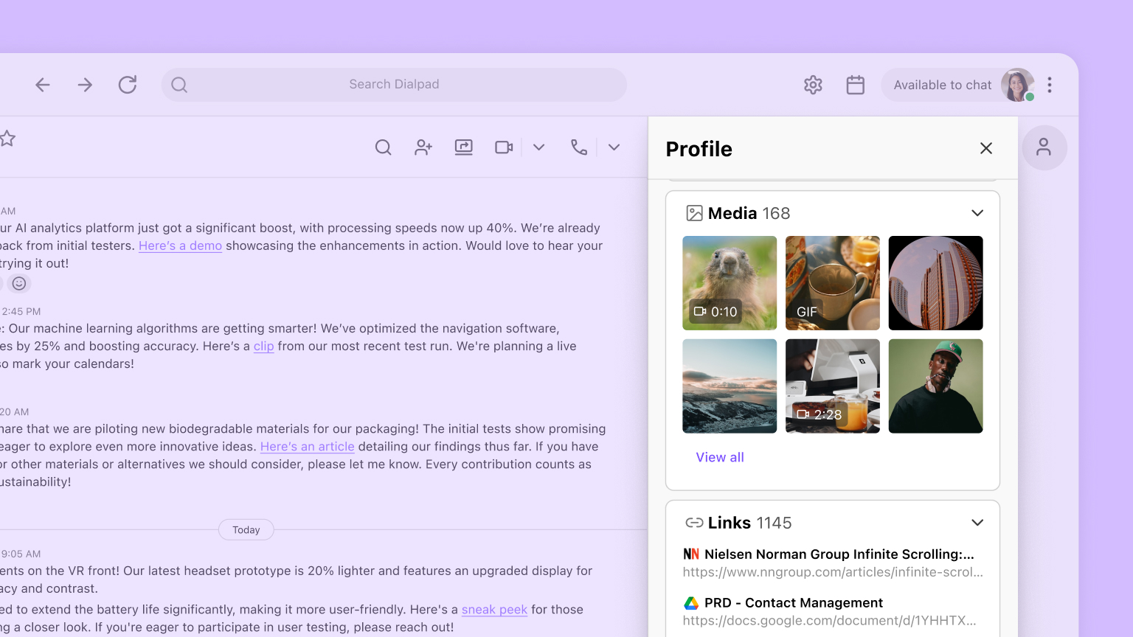Collapse the Media section
The image size is (1133, 637).
[x=977, y=212]
